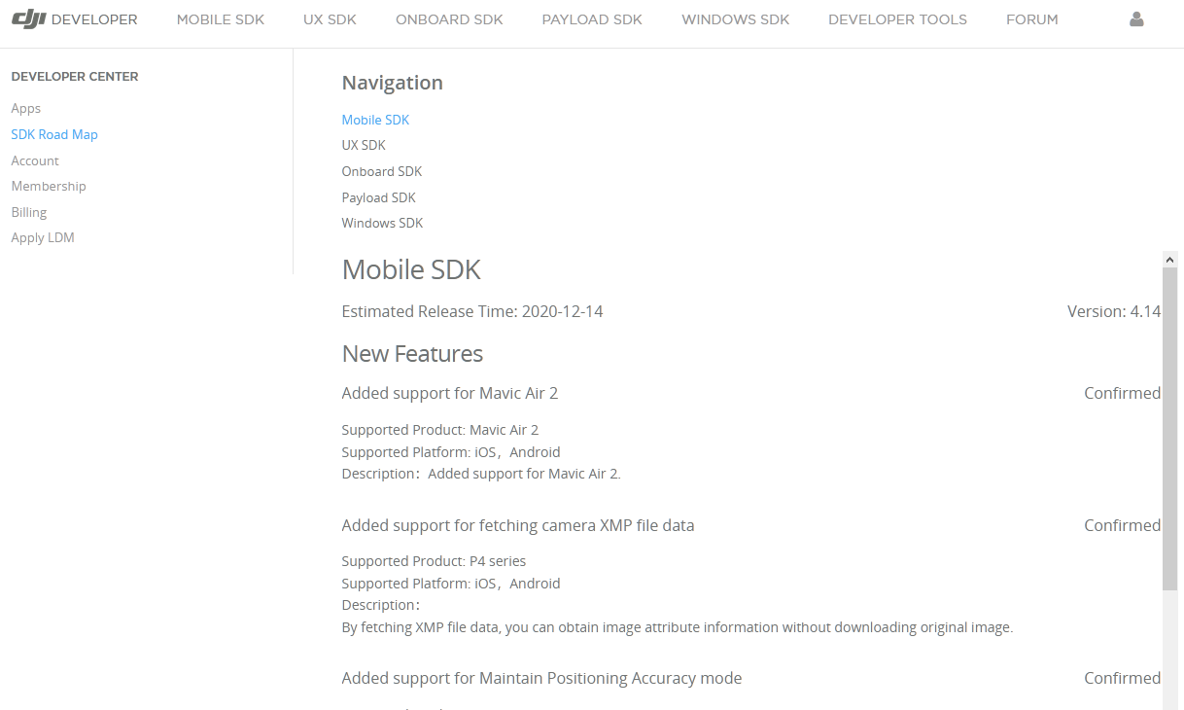The image size is (1184, 710).
Task: Click the Mobile SDK section heading
Action: point(411,269)
